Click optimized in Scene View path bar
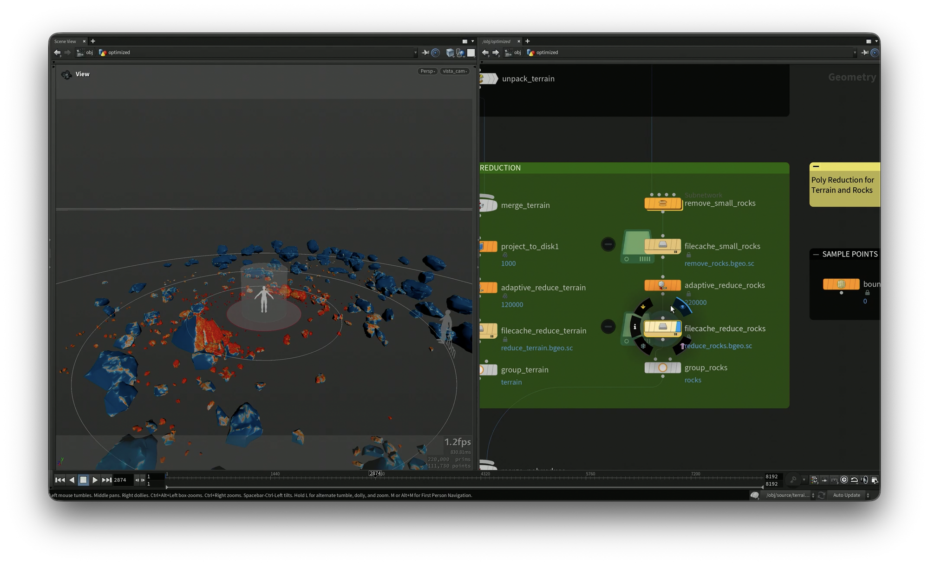This screenshot has height=565, width=929. point(115,53)
